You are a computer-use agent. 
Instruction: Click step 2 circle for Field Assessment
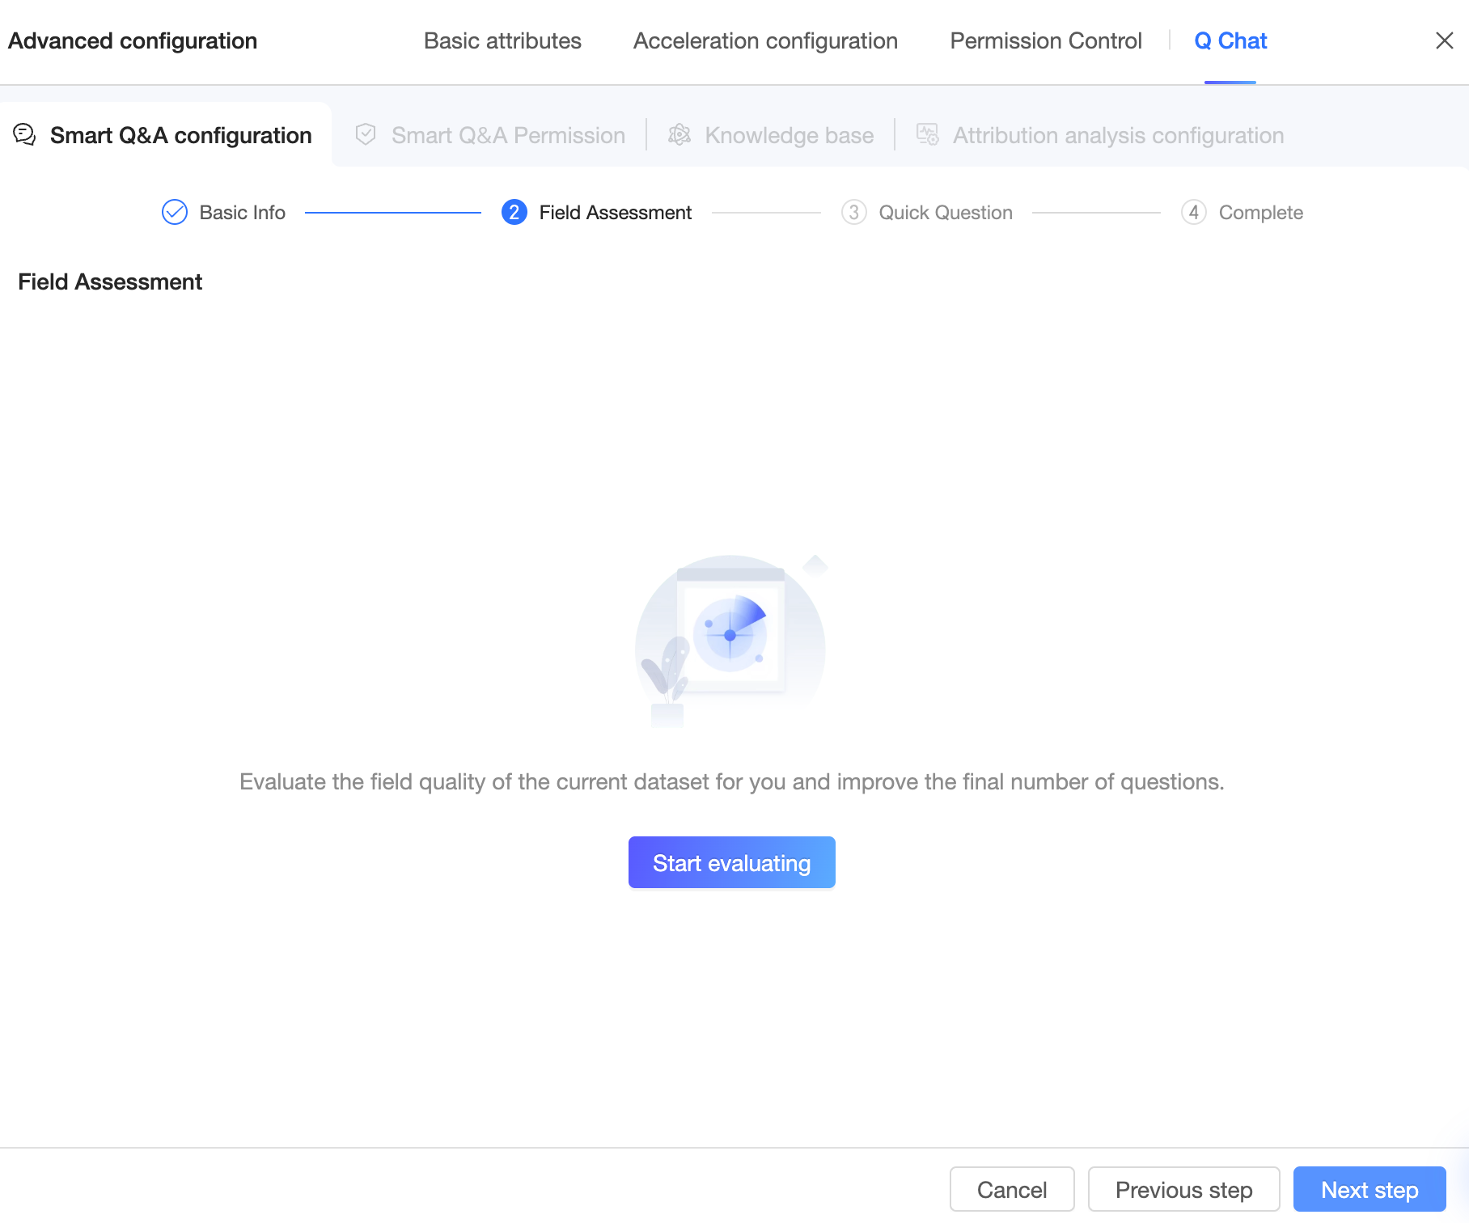pos(514,212)
